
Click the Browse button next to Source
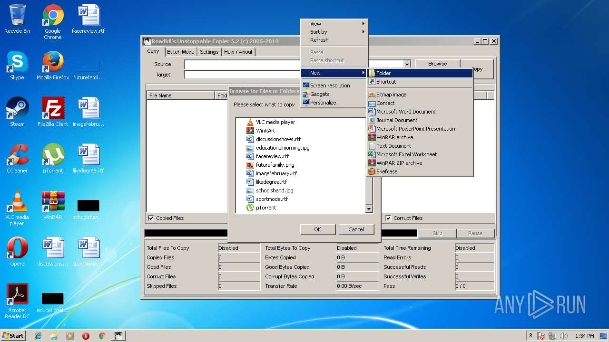[437, 64]
